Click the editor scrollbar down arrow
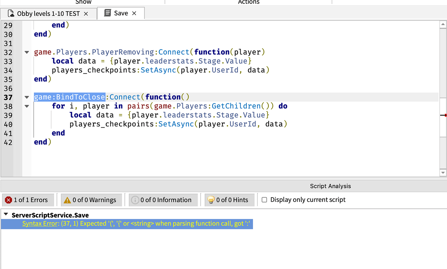The image size is (447, 269). [x=443, y=173]
